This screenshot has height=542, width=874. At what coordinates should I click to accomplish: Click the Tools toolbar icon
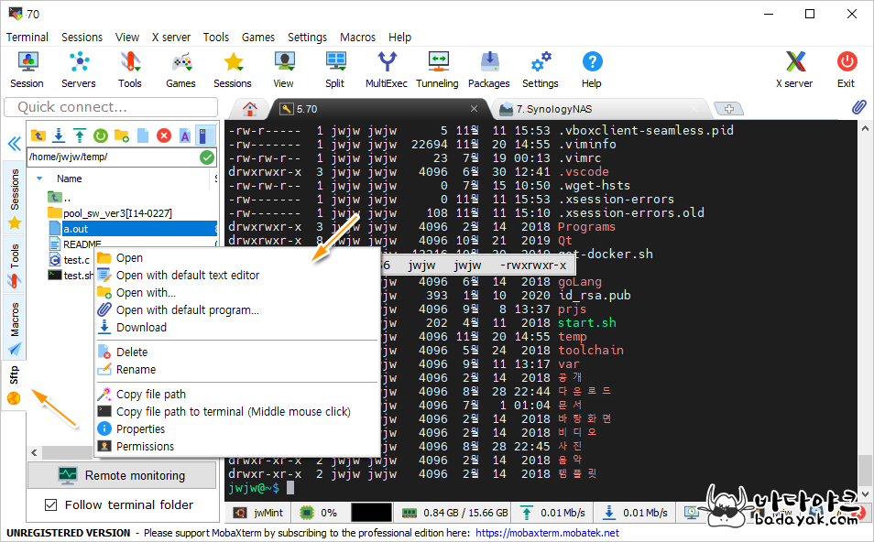130,69
